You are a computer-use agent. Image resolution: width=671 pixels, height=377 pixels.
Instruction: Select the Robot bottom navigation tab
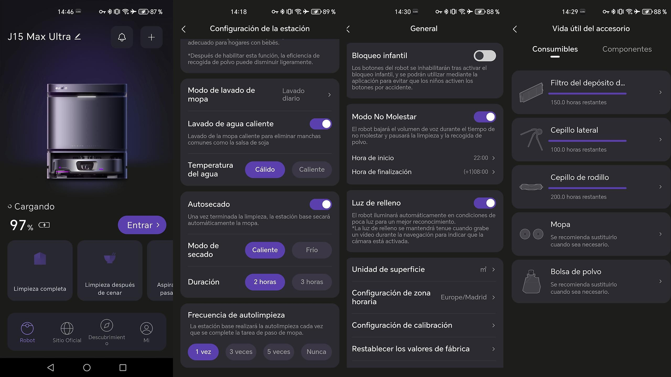click(x=27, y=333)
